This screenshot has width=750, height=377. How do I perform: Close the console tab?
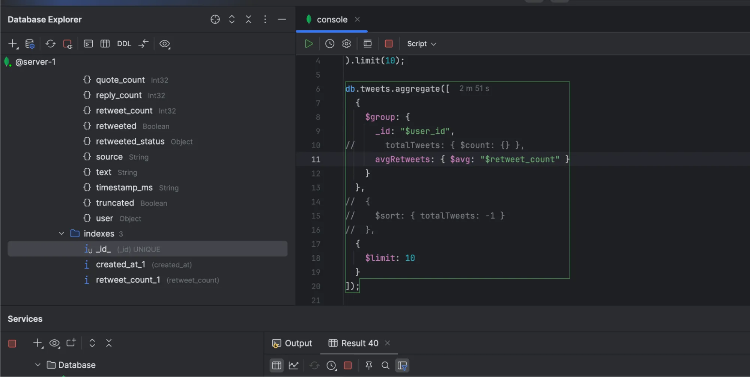(357, 19)
